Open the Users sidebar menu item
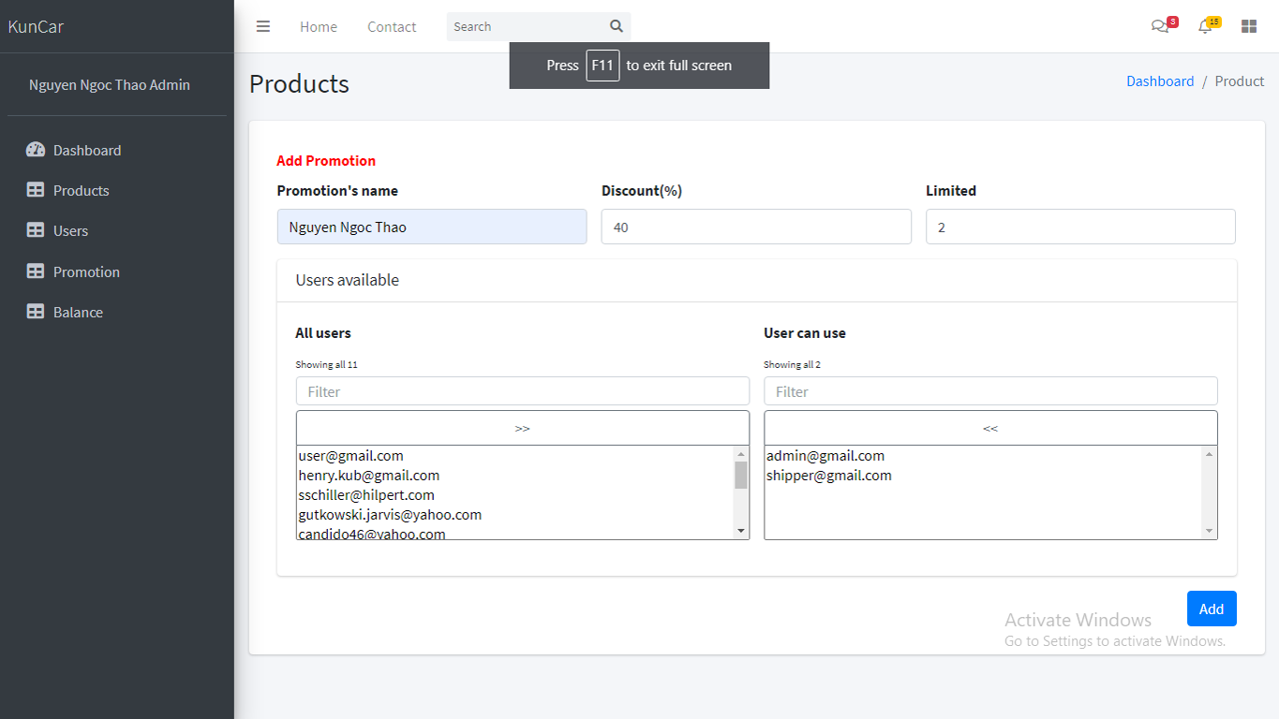This screenshot has height=719, width=1279. tap(70, 231)
